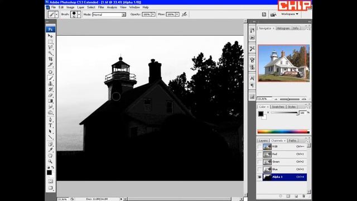Screen dimensions: 357x201
Task: Open the Workspace dropdown menu
Action: pos(290,14)
